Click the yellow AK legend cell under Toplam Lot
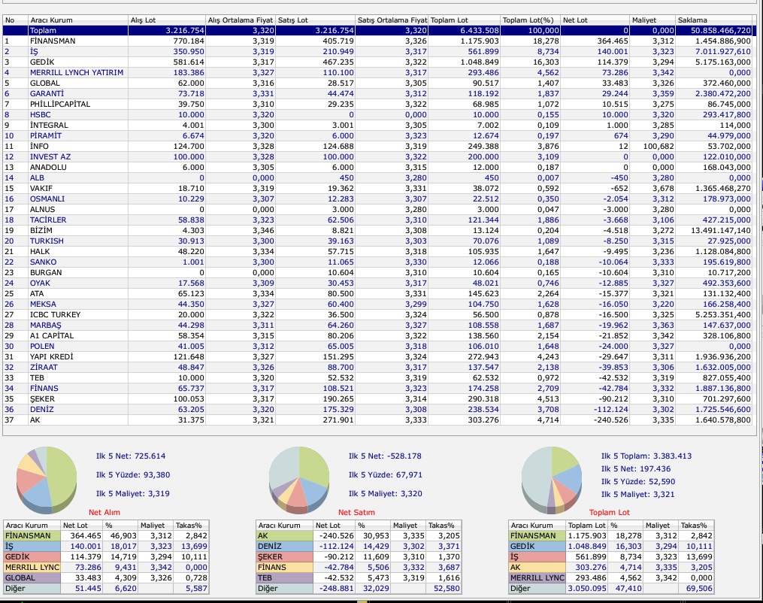 point(537,568)
